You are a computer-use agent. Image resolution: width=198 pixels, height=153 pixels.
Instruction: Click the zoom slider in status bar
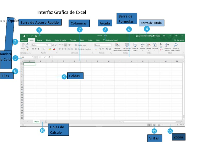170,125
